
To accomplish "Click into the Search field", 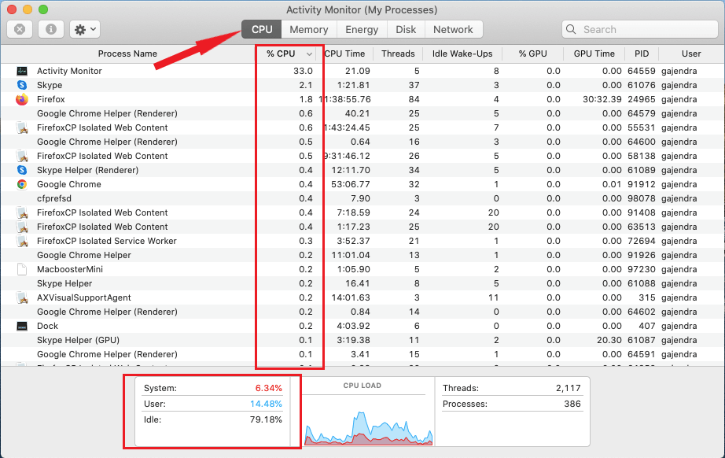I will coord(640,29).
